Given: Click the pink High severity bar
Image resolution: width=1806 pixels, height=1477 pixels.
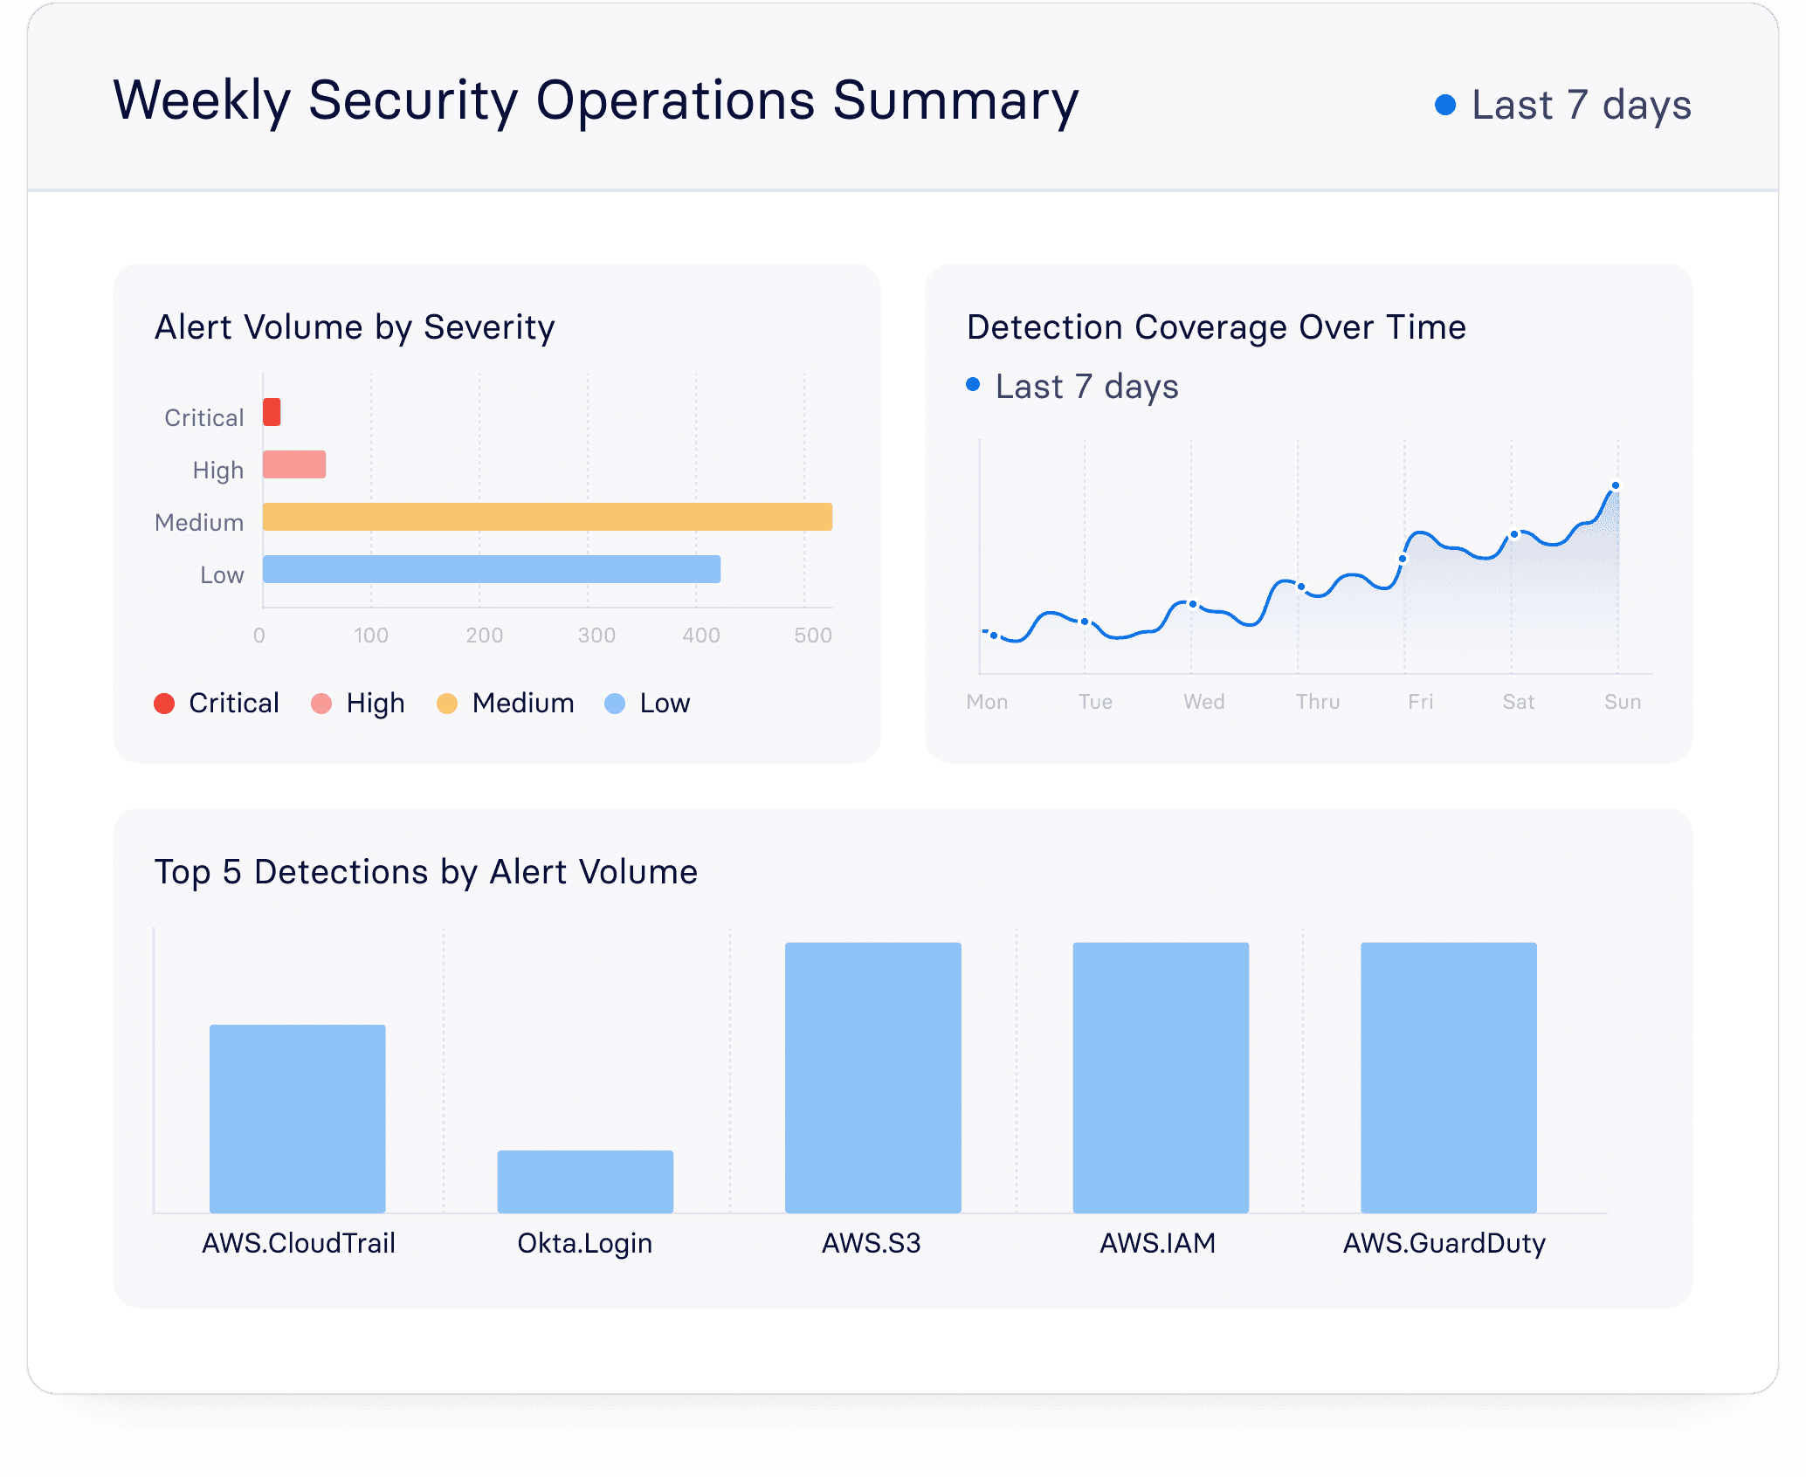Looking at the screenshot, I should pyautogui.click(x=294, y=464).
